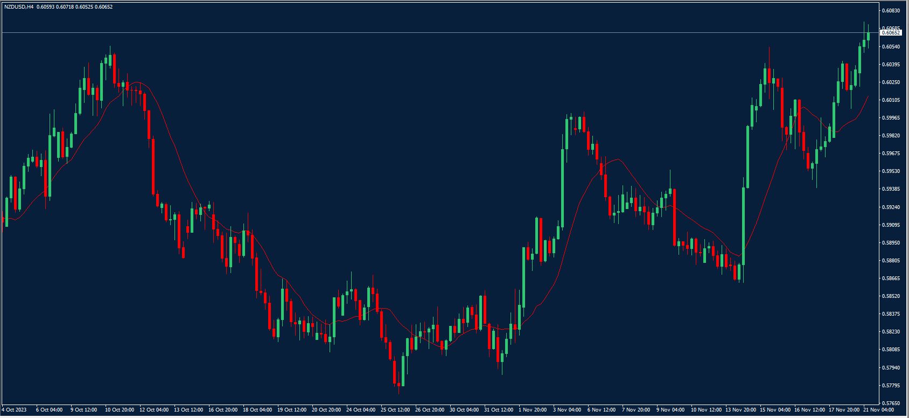The image size is (909, 418).
Task: Click the 25 Oct 12:00 time label
Action: (x=395, y=410)
